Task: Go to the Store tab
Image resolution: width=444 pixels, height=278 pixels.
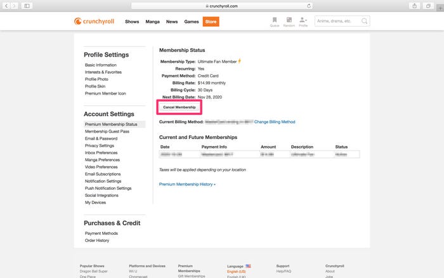Action: 211,22
